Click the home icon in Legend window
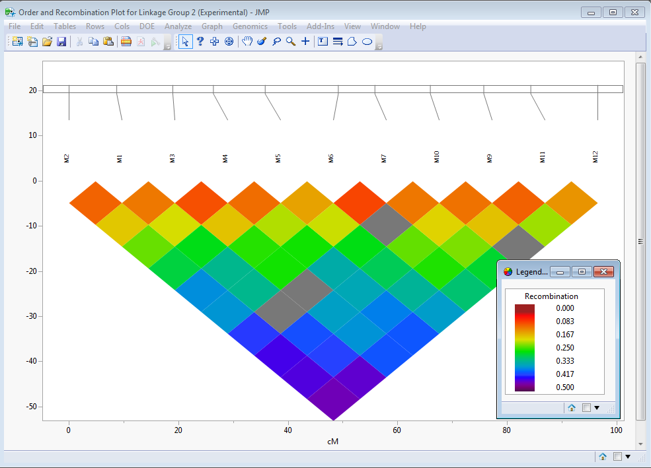 (x=572, y=407)
